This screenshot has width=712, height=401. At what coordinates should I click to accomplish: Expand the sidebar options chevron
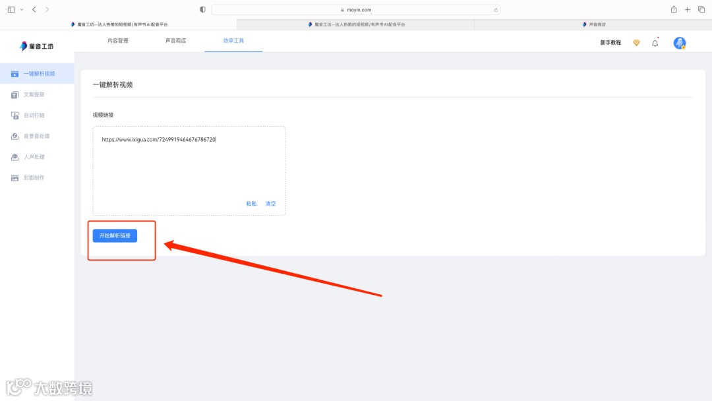click(21, 9)
